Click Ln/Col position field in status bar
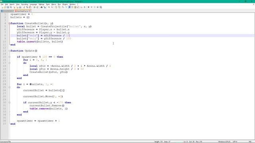Viewport: 255px width, 143px height. [x=193, y=141]
